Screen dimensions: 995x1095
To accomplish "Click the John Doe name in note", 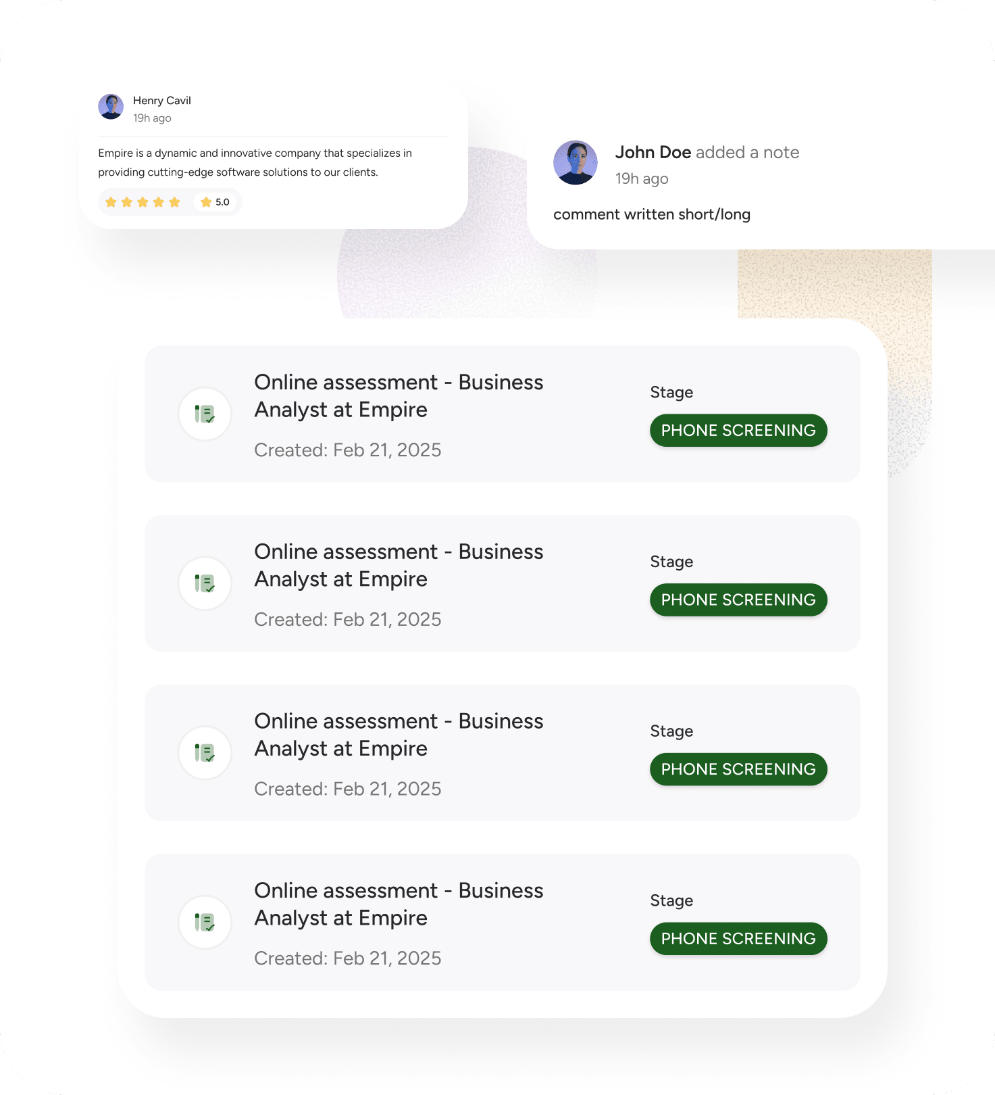I will pyautogui.click(x=653, y=153).
